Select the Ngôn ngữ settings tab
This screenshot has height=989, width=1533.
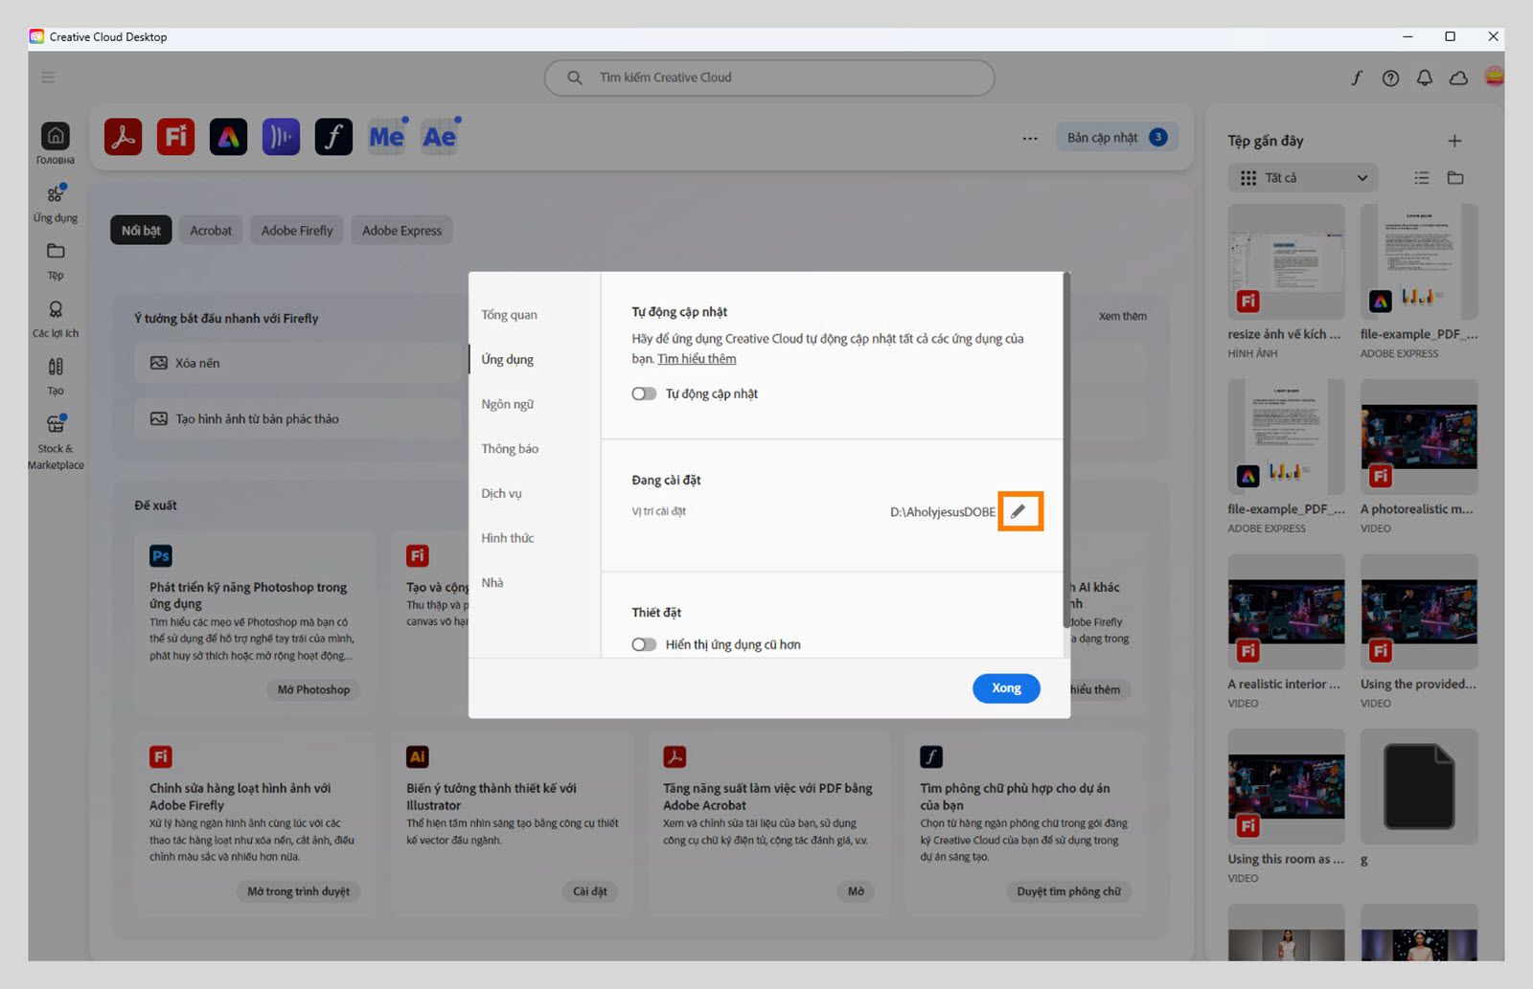[x=508, y=404]
